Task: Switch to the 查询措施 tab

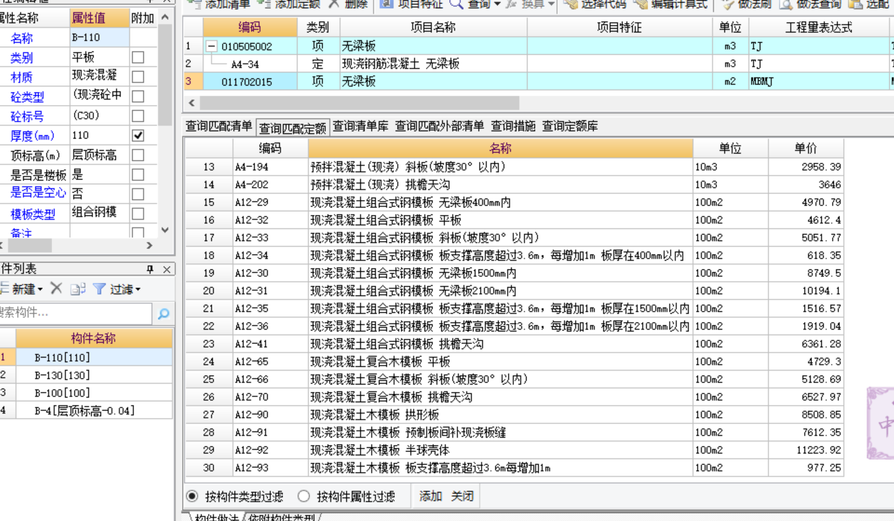Action: pos(513,126)
